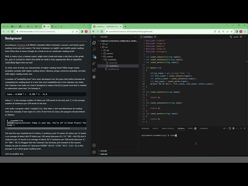
Task: Go back in the CS50 browser window
Action: [4, 31]
